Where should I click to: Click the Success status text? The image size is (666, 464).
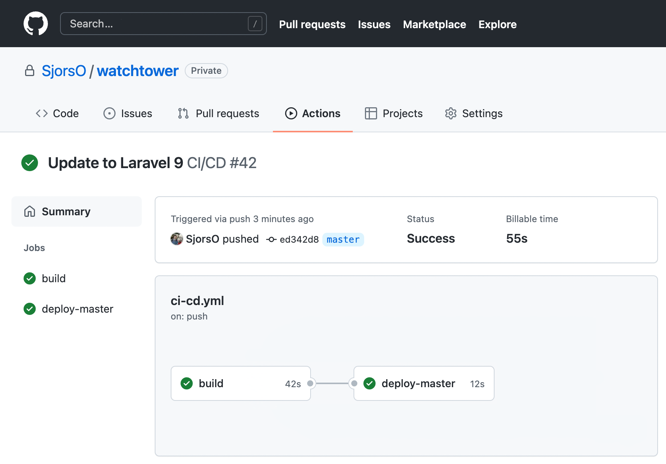tap(431, 238)
